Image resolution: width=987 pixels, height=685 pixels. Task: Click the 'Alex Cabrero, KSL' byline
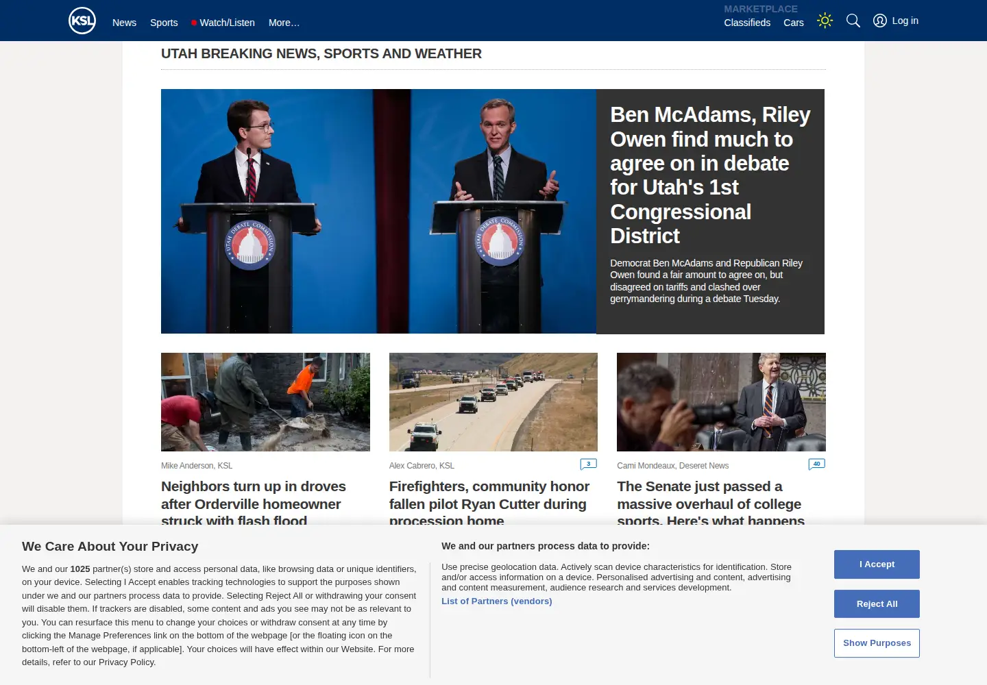[x=422, y=466]
